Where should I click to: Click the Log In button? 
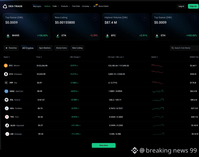click(x=181, y=6)
